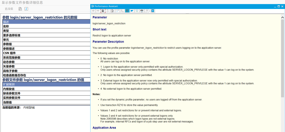Select the 描述 header row
This screenshot has height=132, width=285.
[x=46, y=22]
